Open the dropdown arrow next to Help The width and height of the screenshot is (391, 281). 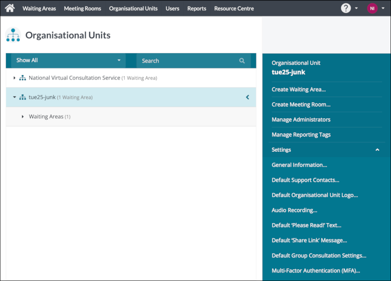(x=356, y=8)
